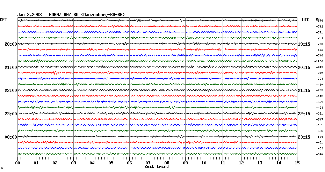Select the 00:00 CET time label

pyautogui.click(x=11, y=137)
